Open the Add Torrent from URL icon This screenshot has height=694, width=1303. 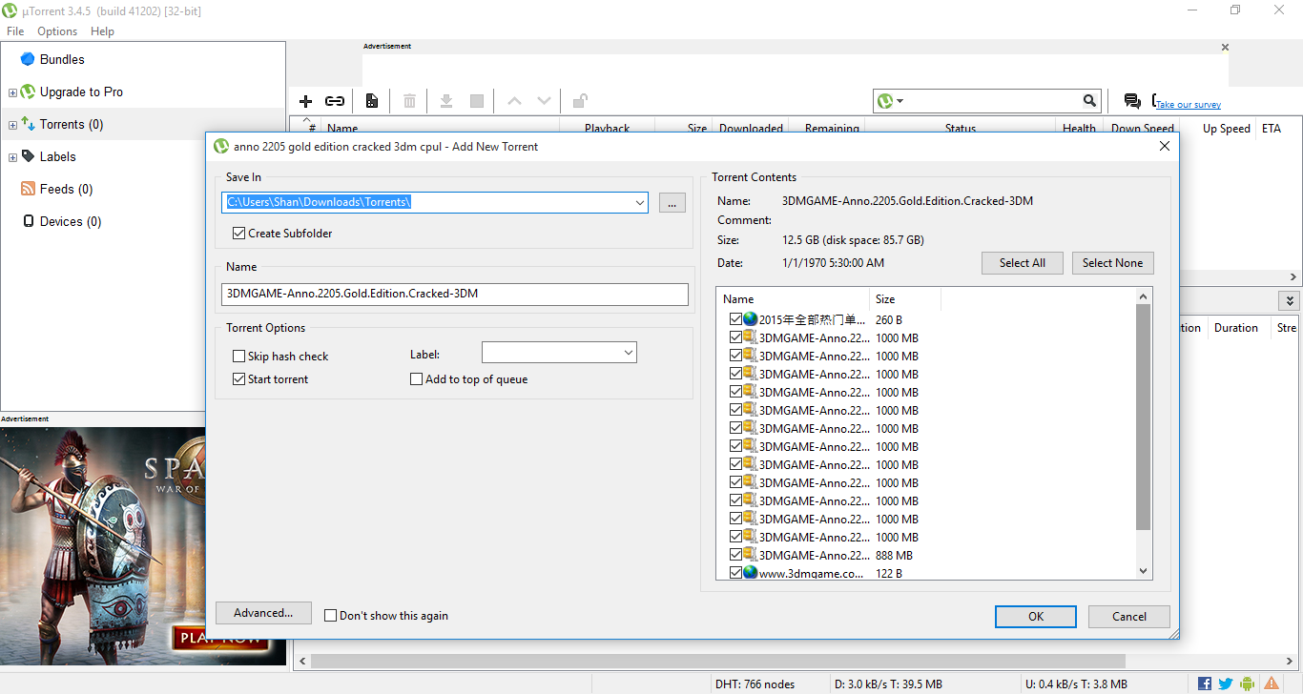(x=335, y=100)
